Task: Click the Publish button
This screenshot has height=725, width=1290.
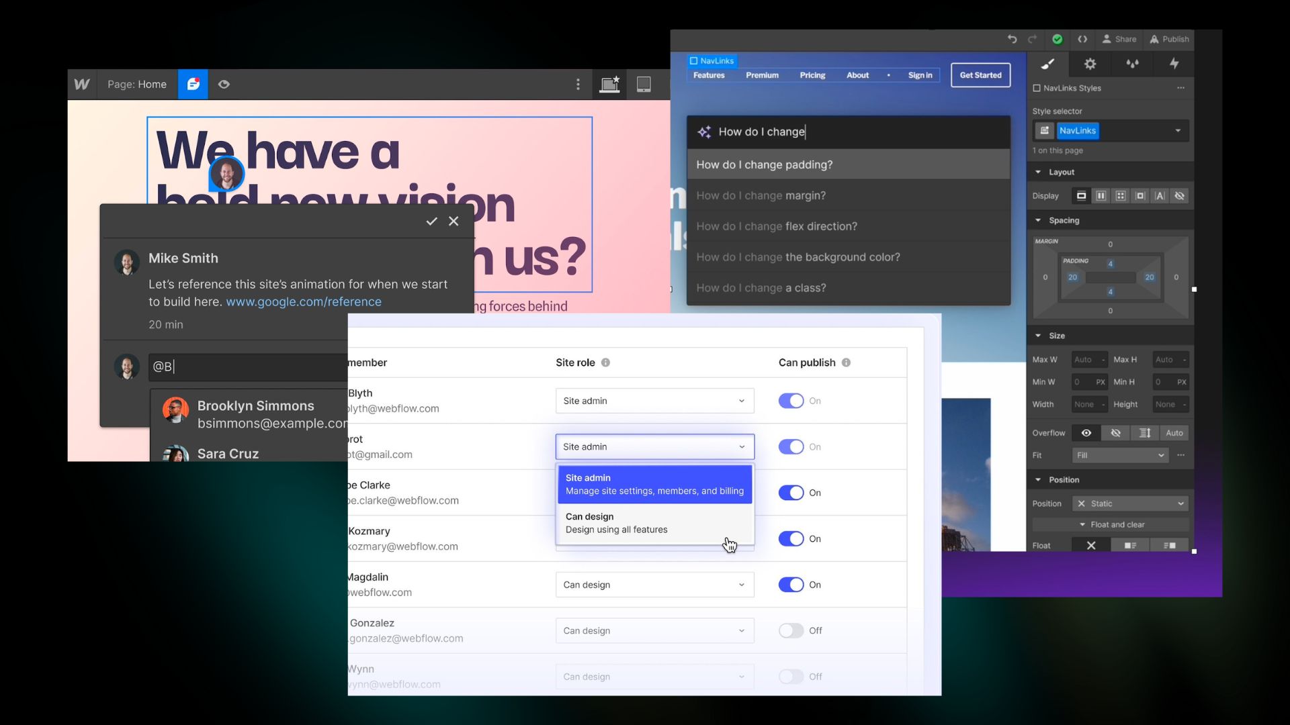Action: pyautogui.click(x=1169, y=39)
